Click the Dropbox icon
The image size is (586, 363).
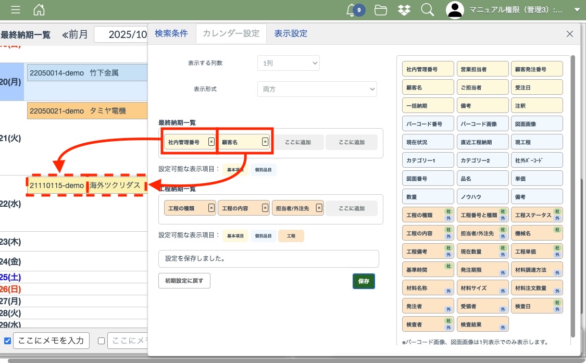(404, 10)
